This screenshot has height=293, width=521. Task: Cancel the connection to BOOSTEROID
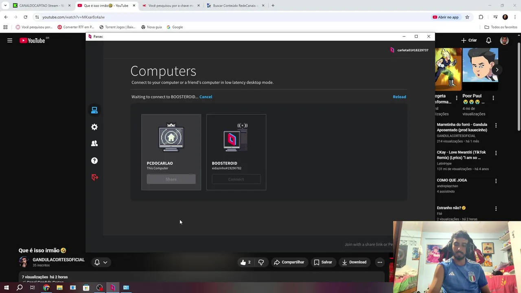tap(206, 97)
